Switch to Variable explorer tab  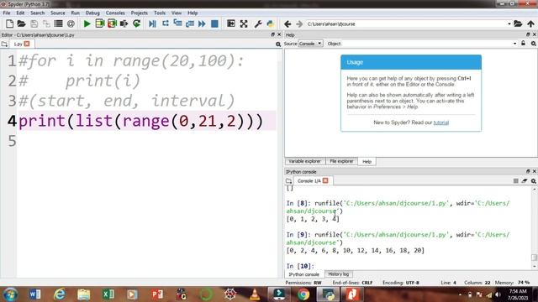click(304, 161)
